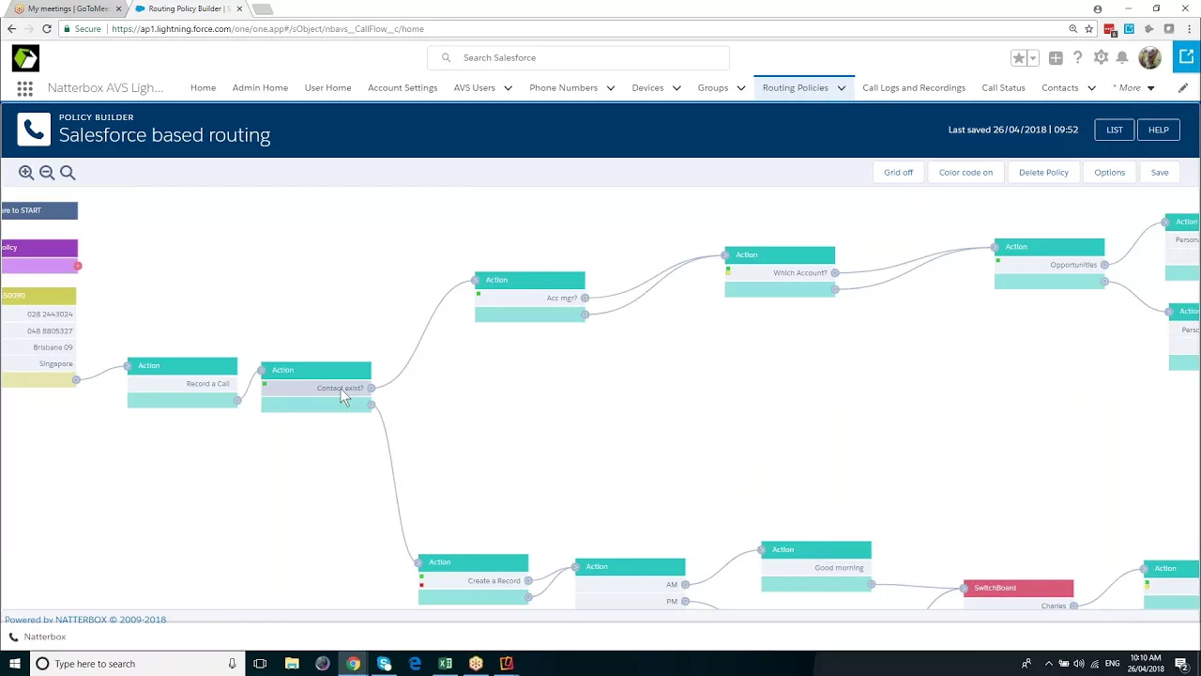The image size is (1201, 676).
Task: Open Chrome from the Windows taskbar
Action: (x=353, y=664)
